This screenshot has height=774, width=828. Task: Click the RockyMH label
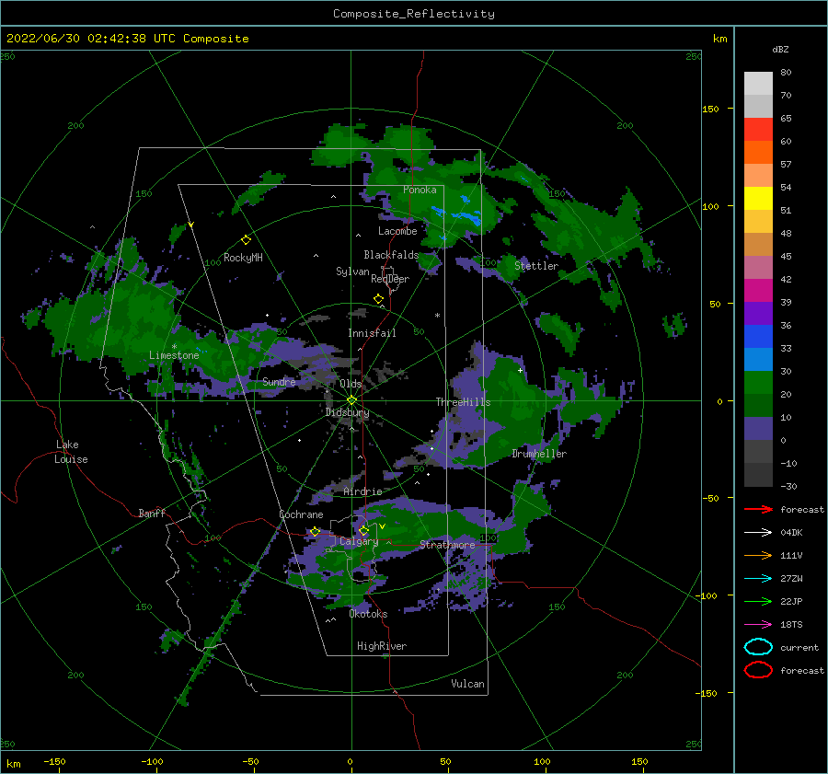pos(243,258)
